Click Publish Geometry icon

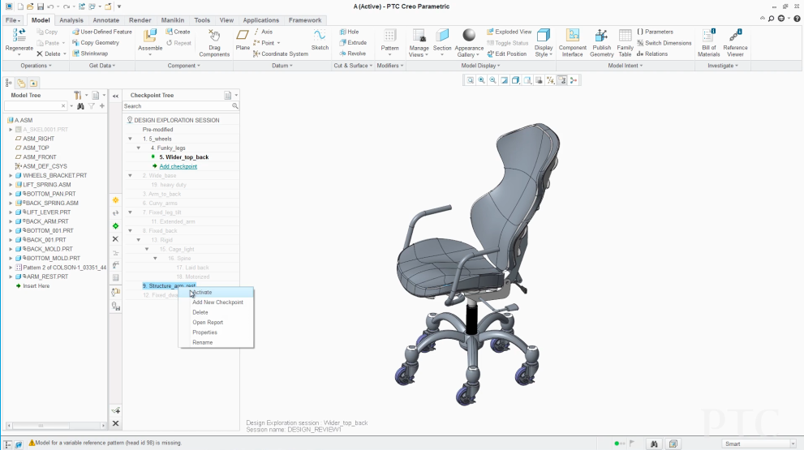pyautogui.click(x=601, y=36)
